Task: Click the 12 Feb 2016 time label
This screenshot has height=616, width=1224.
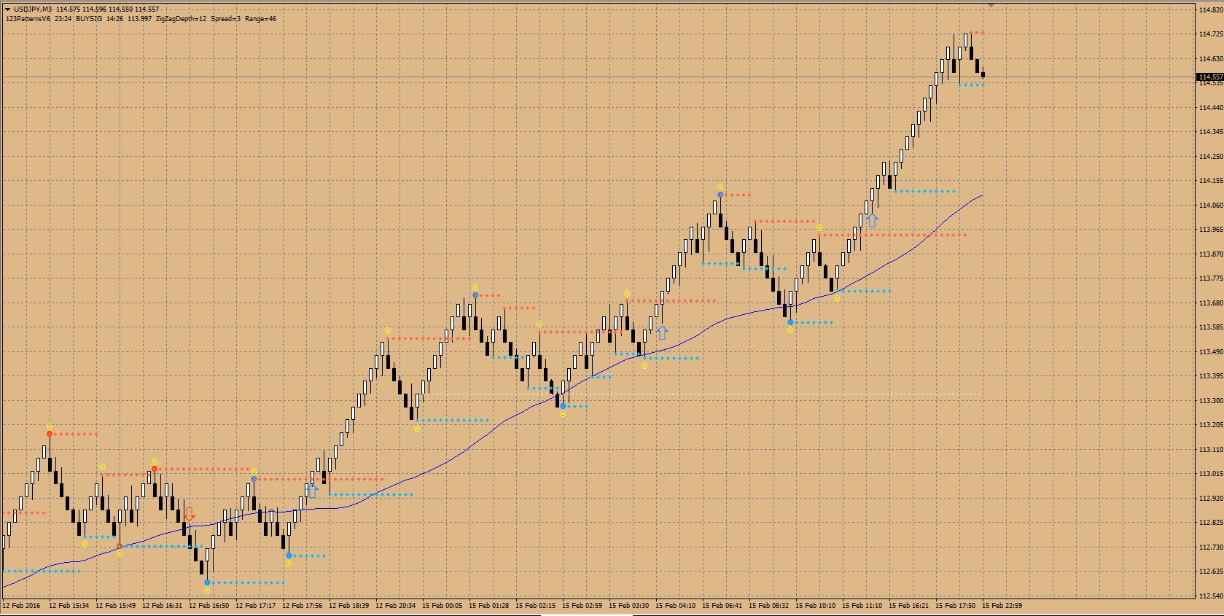Action: pyautogui.click(x=22, y=605)
